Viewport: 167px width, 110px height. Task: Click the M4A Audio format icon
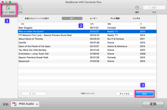click(14, 104)
